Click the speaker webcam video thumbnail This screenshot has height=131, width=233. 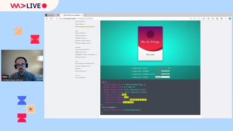22,65
